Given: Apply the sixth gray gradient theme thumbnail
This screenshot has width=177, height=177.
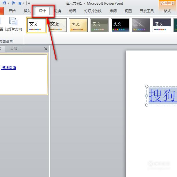Looking at the screenshot, I should tap(141, 25).
